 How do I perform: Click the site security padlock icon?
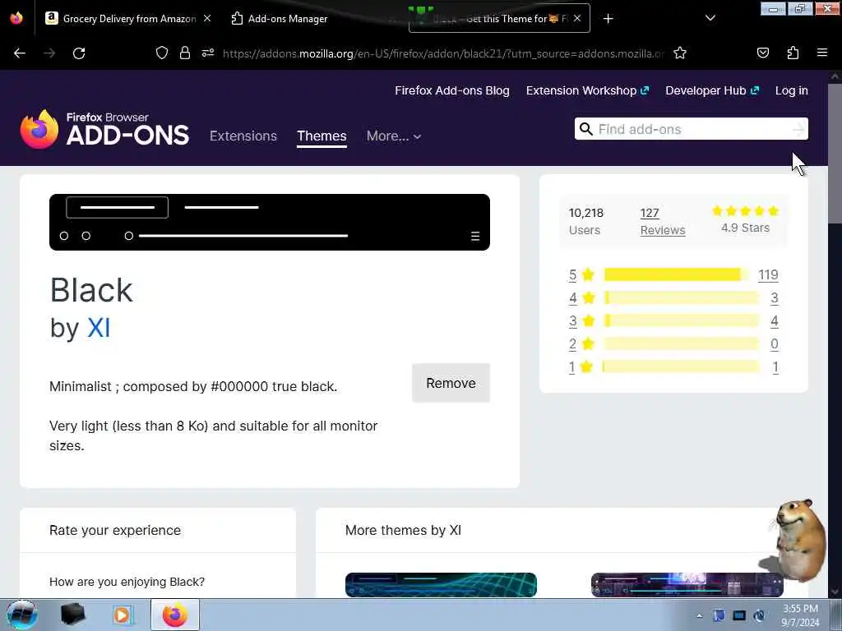pos(185,53)
